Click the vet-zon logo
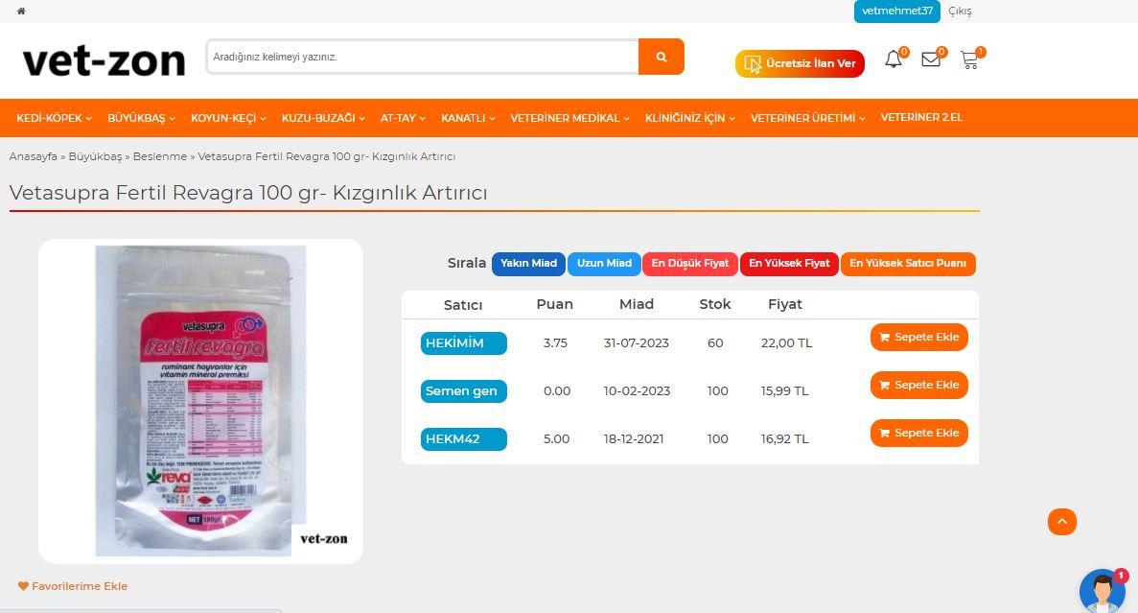This screenshot has width=1138, height=613. [x=104, y=61]
